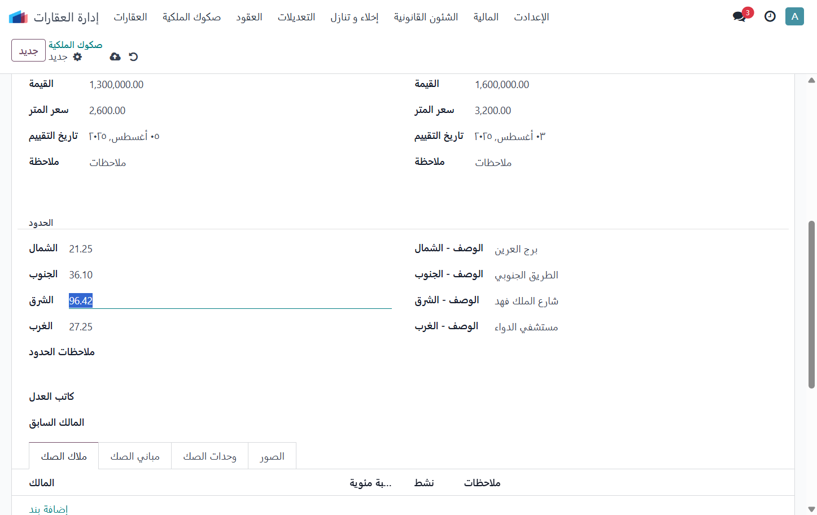Switch to the مباني الصك tab

pos(135,456)
